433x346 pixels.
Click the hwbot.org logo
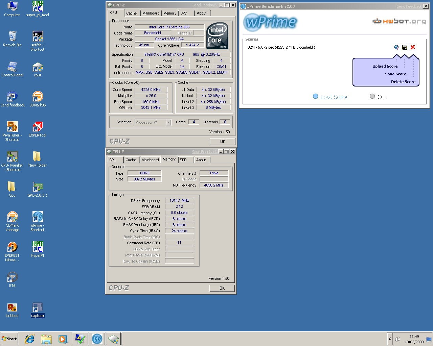pyautogui.click(x=399, y=21)
